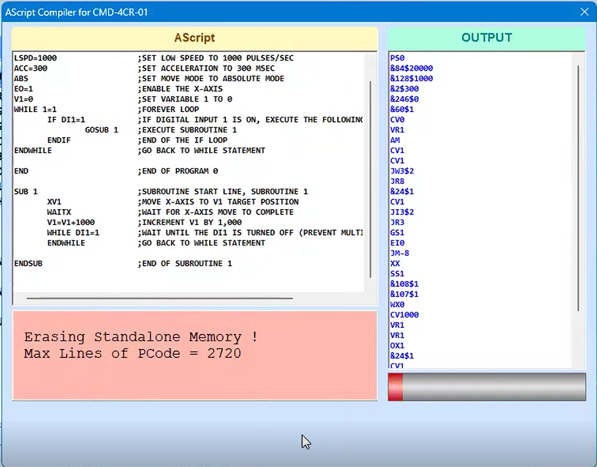597x467 pixels.
Task: Click &84$20000 in the output list
Action: tap(412, 68)
